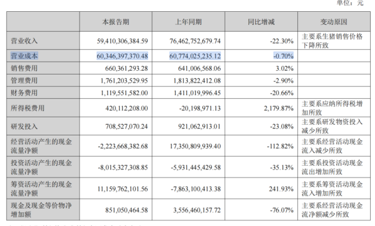Screen dimensions: 375x226
Task: Click the 本报告期 column header
Action: [115, 22]
